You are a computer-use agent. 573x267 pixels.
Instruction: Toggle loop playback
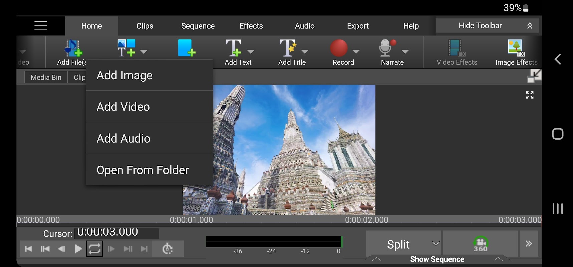pos(94,249)
